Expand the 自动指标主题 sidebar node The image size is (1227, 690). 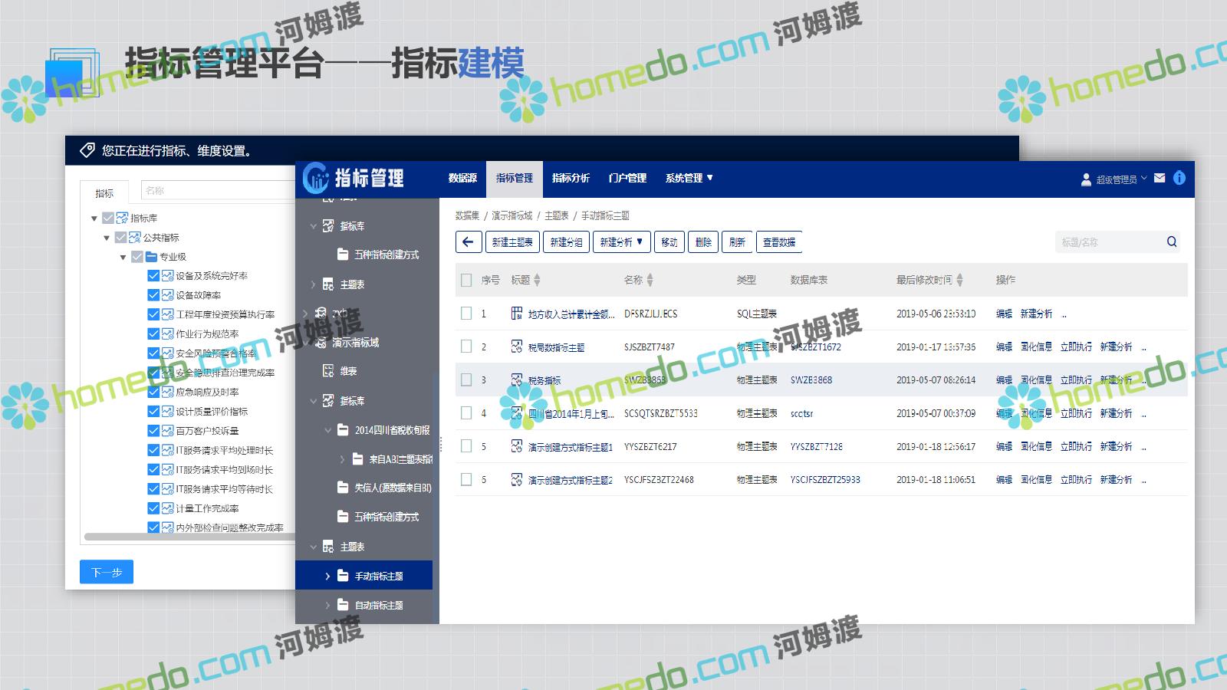(327, 605)
